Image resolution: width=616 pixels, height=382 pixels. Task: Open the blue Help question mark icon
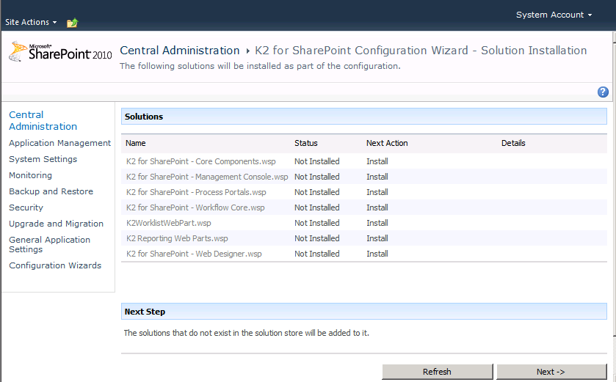(x=603, y=92)
